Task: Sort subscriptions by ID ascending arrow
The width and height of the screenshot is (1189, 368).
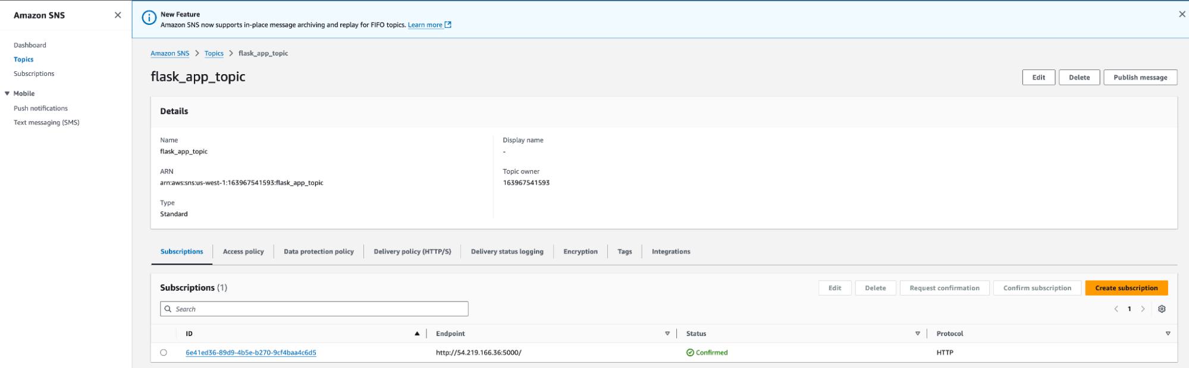Action: (x=417, y=334)
